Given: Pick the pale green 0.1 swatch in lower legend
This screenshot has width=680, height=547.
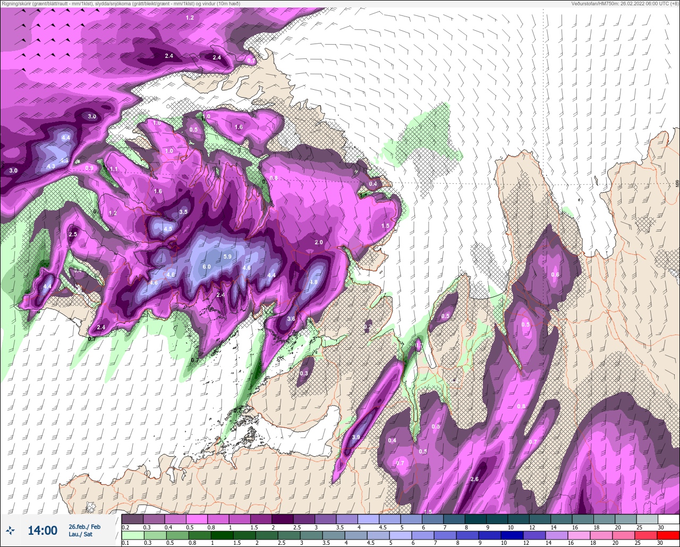Looking at the screenshot, I should 132,535.
